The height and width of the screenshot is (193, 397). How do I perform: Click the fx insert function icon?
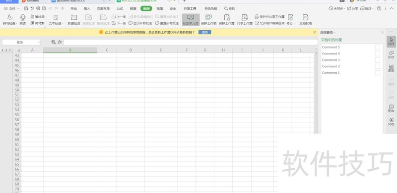60,42
